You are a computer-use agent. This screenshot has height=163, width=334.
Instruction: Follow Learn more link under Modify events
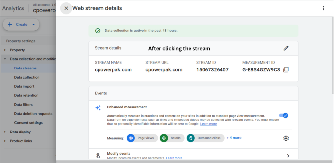(174, 158)
